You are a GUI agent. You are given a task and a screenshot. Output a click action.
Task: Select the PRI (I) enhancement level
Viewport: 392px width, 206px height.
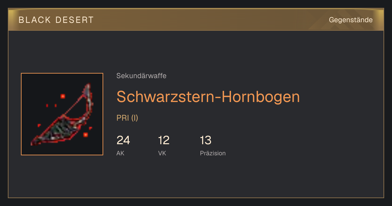click(127, 118)
